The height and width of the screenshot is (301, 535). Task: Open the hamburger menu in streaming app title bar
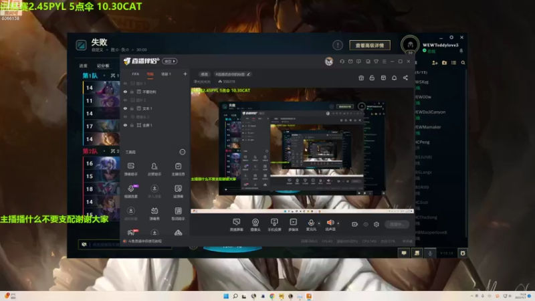click(384, 62)
